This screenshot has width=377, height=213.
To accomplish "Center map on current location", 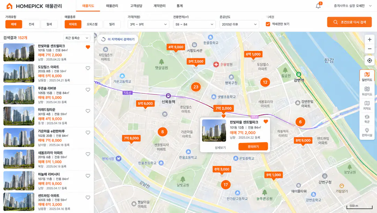I will (x=370, y=61).
